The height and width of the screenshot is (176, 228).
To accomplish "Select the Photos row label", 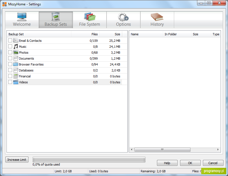I will [x=24, y=53].
